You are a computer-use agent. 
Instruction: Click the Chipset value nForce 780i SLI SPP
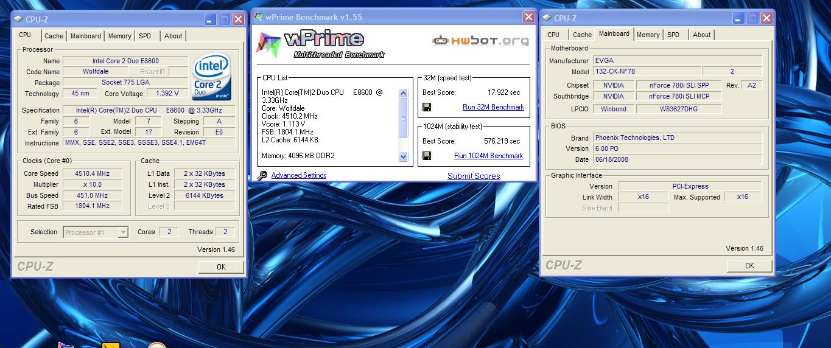coord(679,85)
